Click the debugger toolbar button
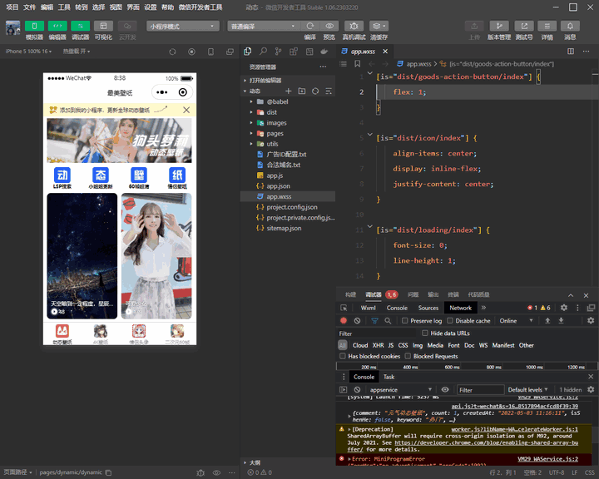Image resolution: width=599 pixels, height=479 pixels. tap(81, 27)
